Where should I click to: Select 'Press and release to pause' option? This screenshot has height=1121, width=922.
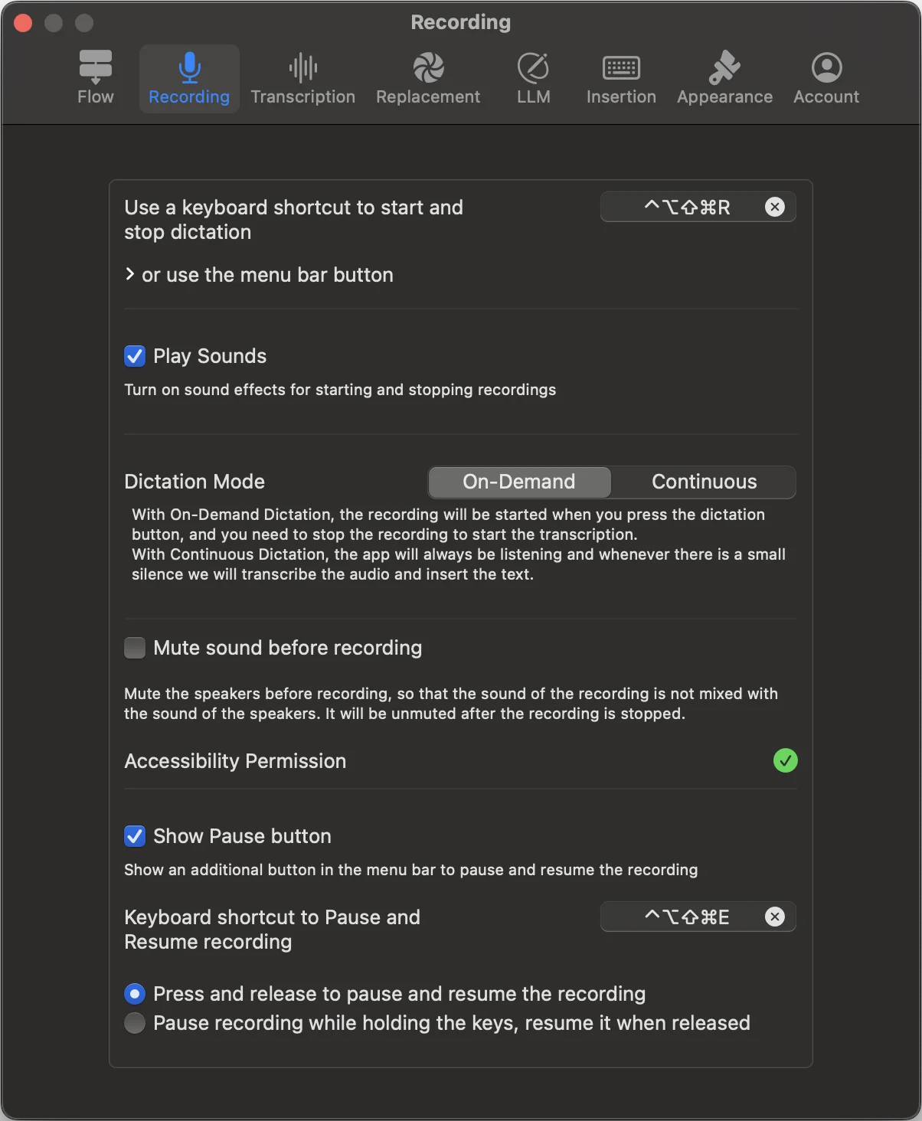click(135, 994)
